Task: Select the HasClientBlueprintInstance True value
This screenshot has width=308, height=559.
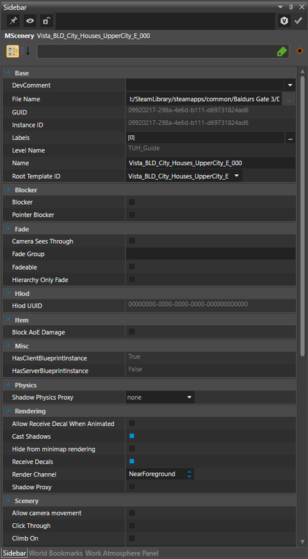Action: point(134,357)
